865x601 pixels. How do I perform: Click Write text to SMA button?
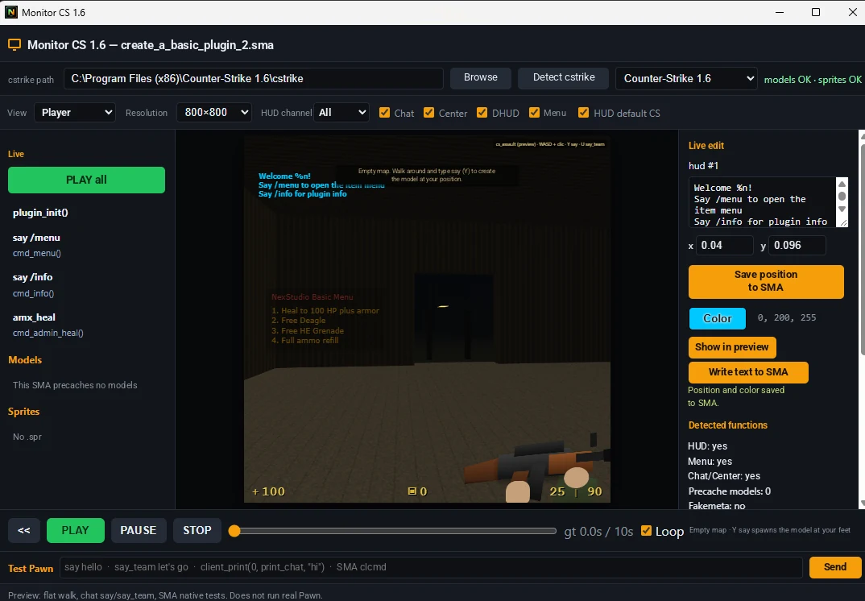[x=748, y=372]
